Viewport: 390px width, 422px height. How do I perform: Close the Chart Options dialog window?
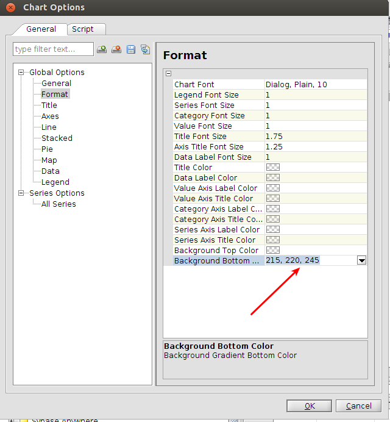coord(10,7)
